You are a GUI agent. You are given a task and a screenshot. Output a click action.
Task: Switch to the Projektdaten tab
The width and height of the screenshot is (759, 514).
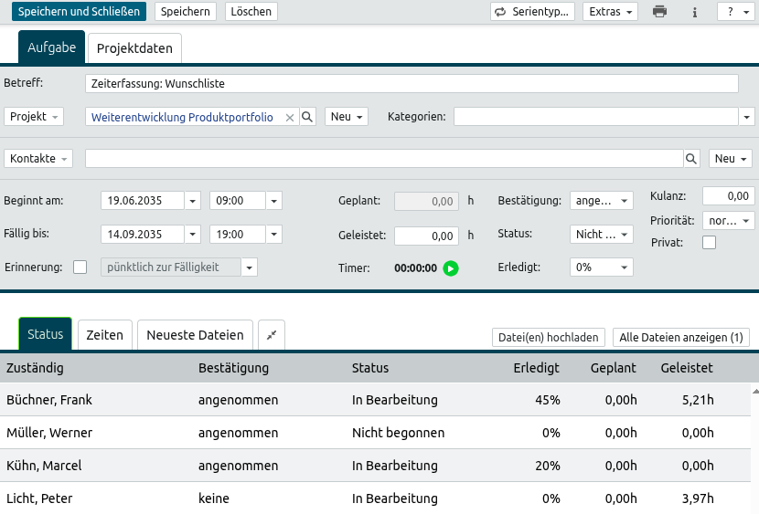(134, 47)
